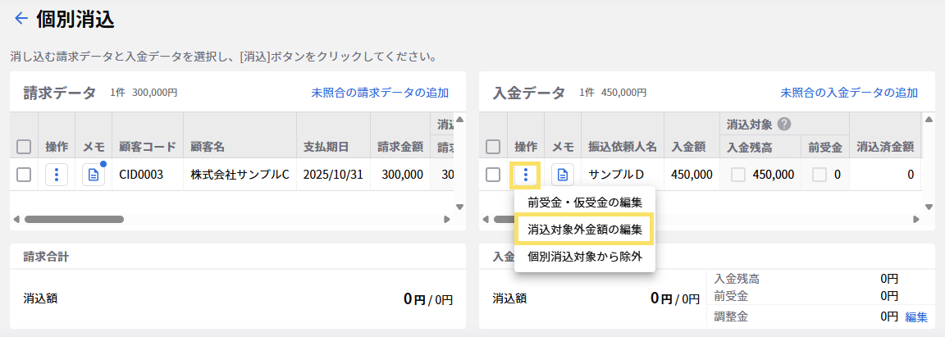Image resolution: width=945 pixels, height=337 pixels.
Task: Check the CID0003 invoice row checkbox
Action: click(x=24, y=175)
